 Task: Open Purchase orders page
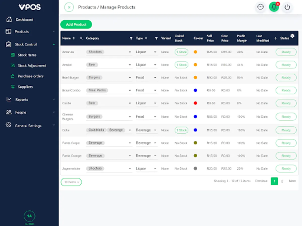(31, 76)
